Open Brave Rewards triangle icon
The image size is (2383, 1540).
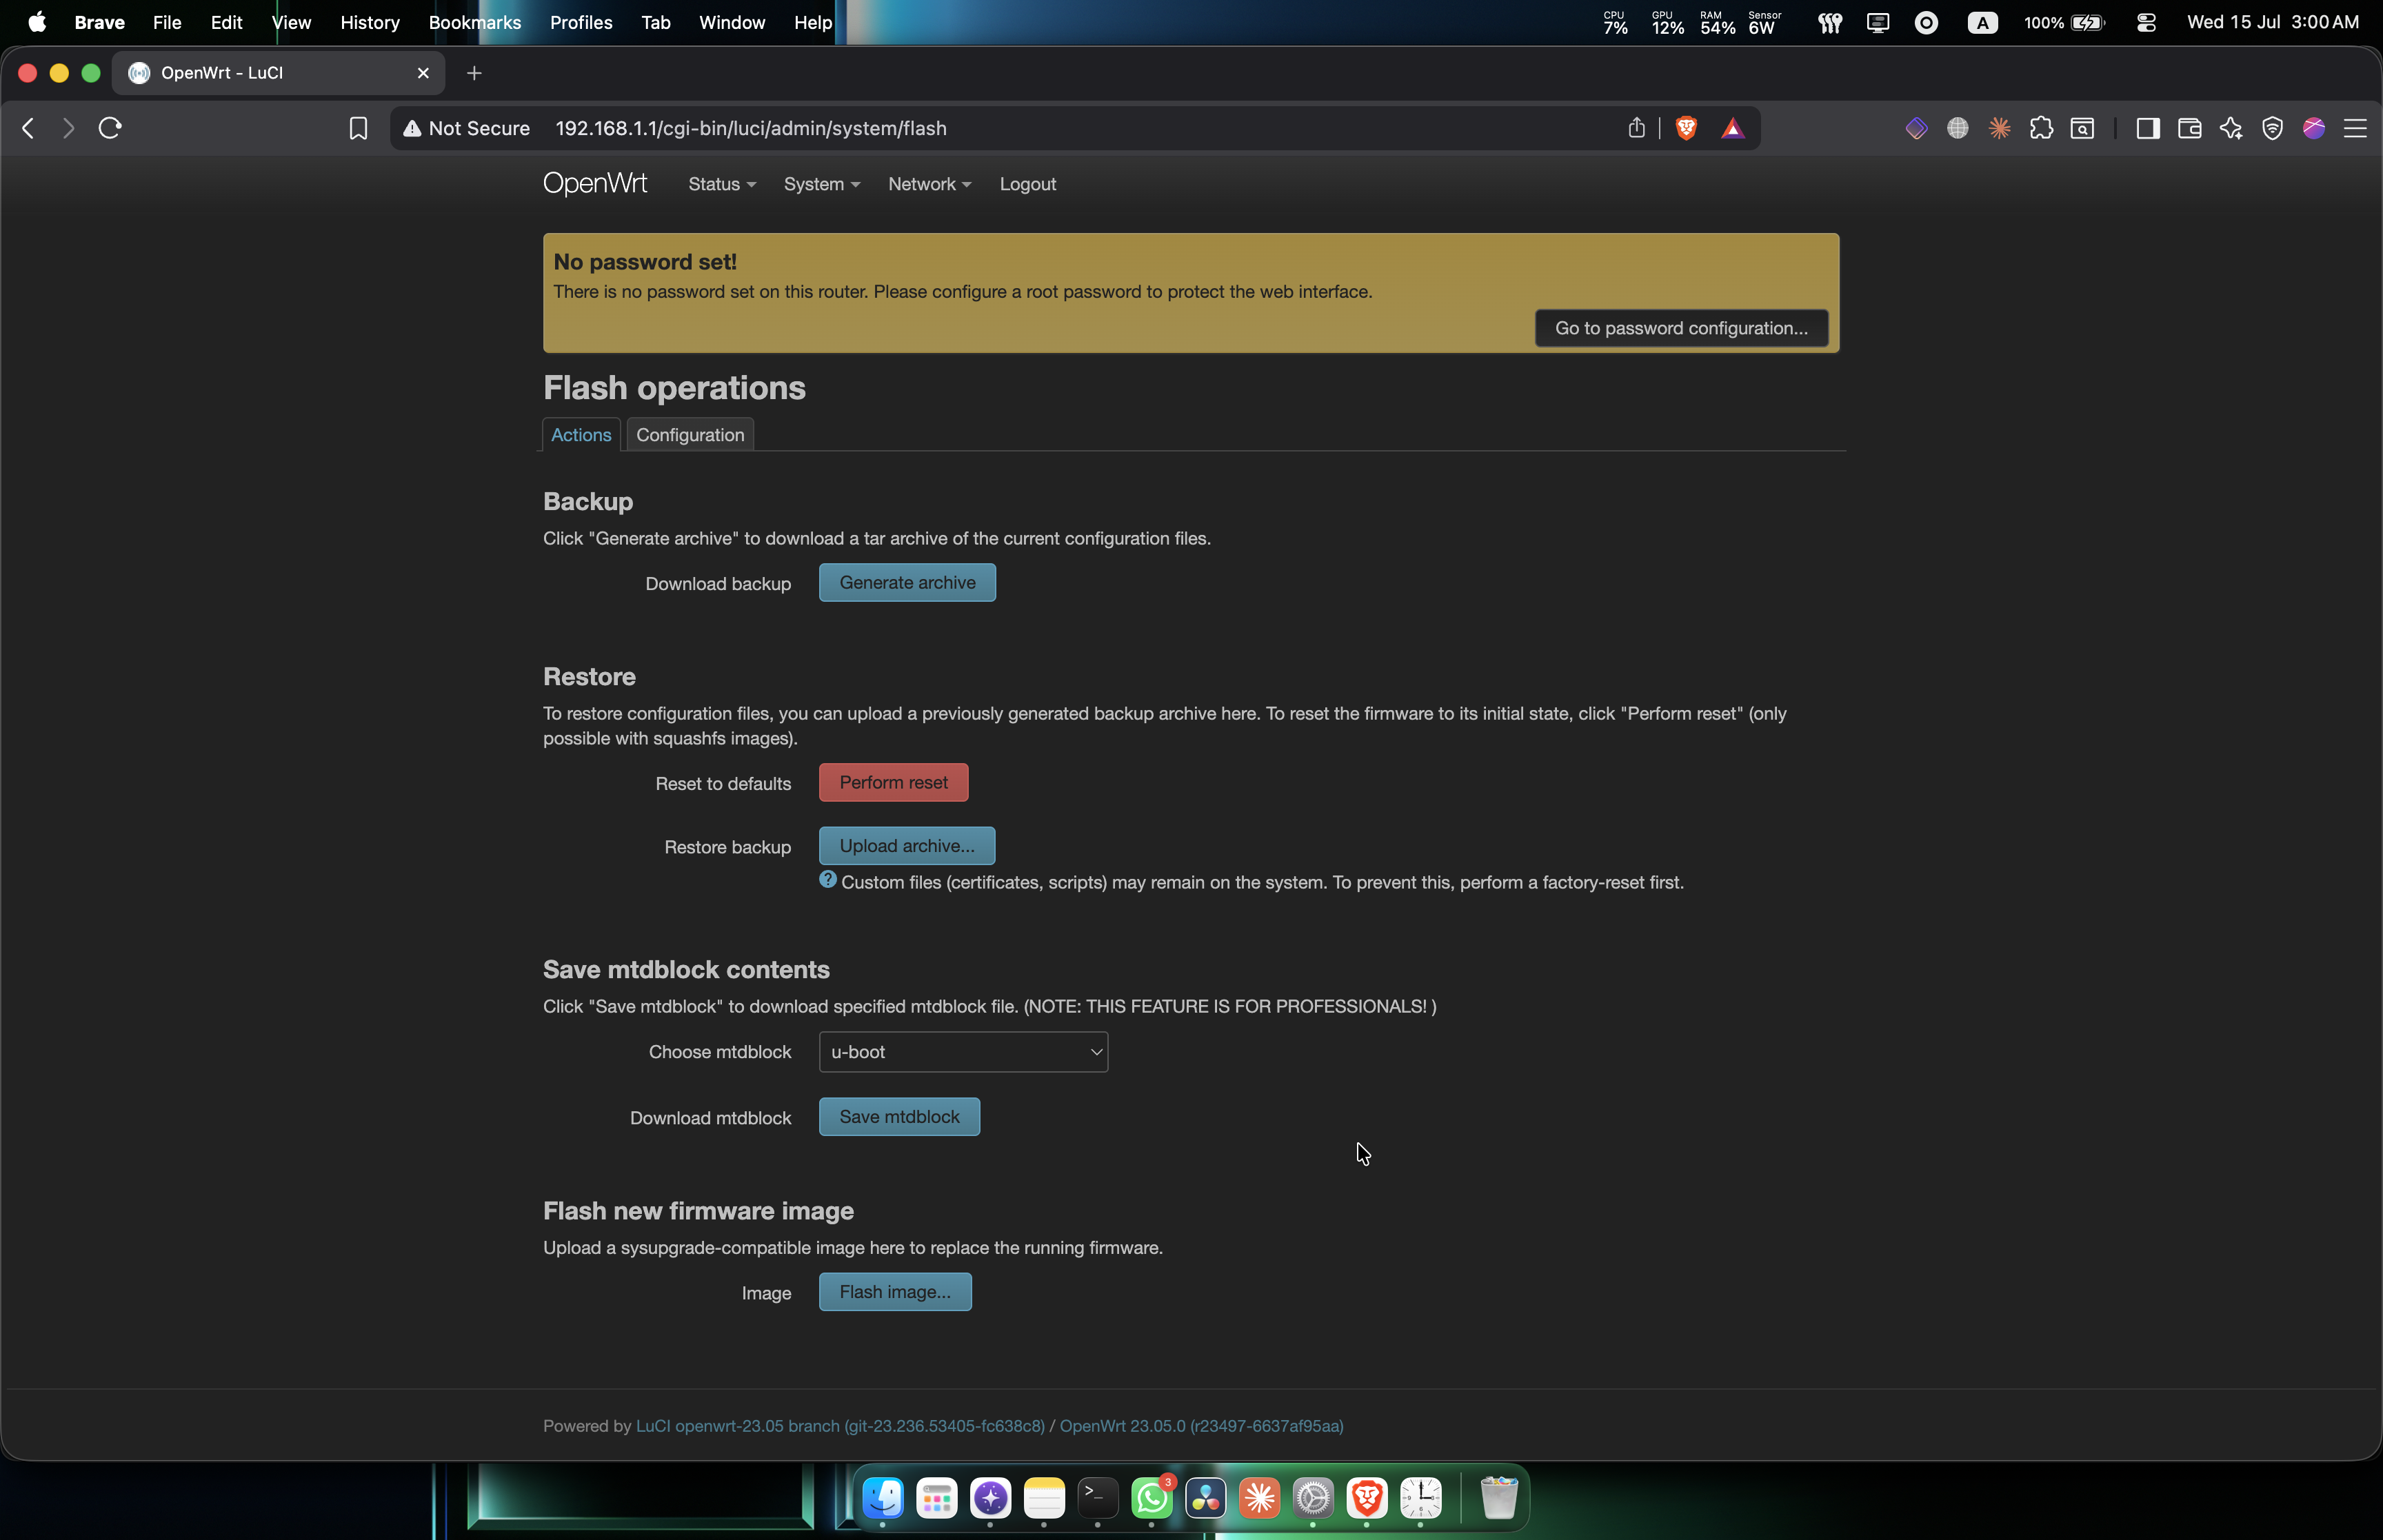(1733, 128)
